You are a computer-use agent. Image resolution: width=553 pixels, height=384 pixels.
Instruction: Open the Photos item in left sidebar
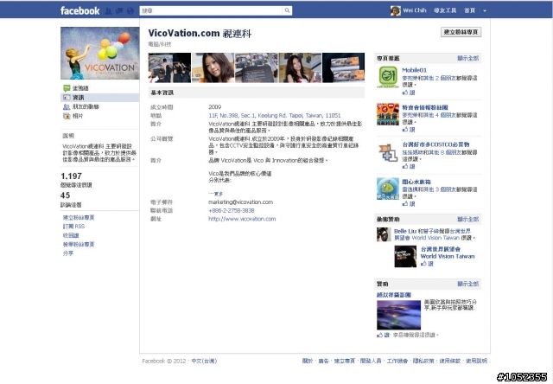pos(78,116)
